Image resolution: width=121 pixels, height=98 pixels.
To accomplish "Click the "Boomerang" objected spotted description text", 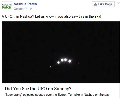I will (57, 95).
